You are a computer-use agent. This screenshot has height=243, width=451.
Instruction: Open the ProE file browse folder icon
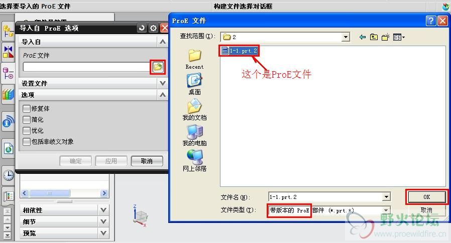pos(158,67)
